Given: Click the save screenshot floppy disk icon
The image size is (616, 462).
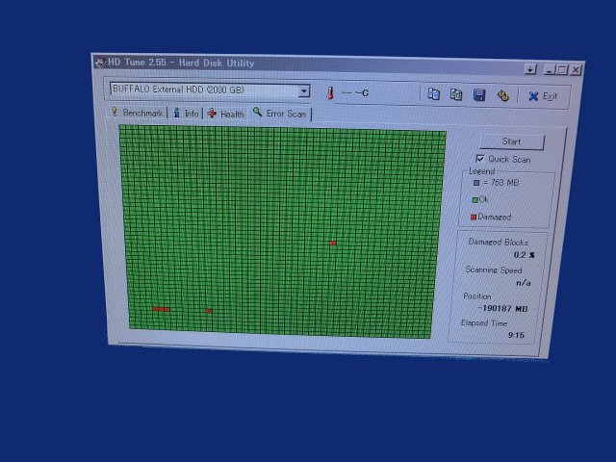Looking at the screenshot, I should 479,95.
